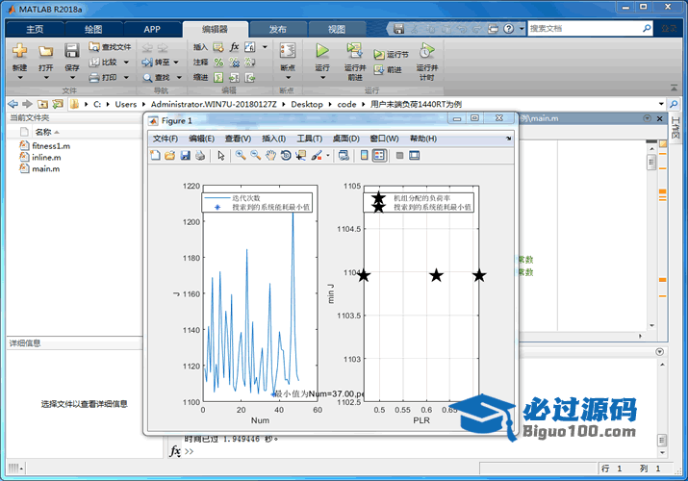Open the 工具(T) menu in Figure 1
This screenshot has height=481, width=688.
(309, 139)
